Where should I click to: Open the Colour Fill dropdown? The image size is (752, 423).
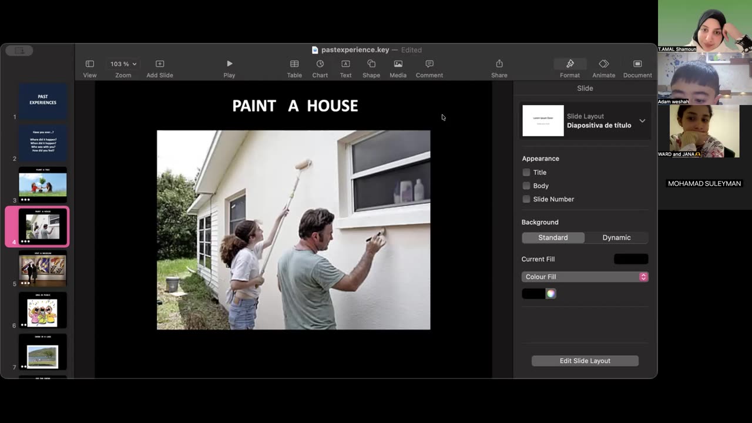click(x=585, y=277)
